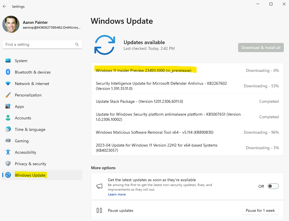
Task: Select Gaming in the sidebar
Action: tap(42, 141)
